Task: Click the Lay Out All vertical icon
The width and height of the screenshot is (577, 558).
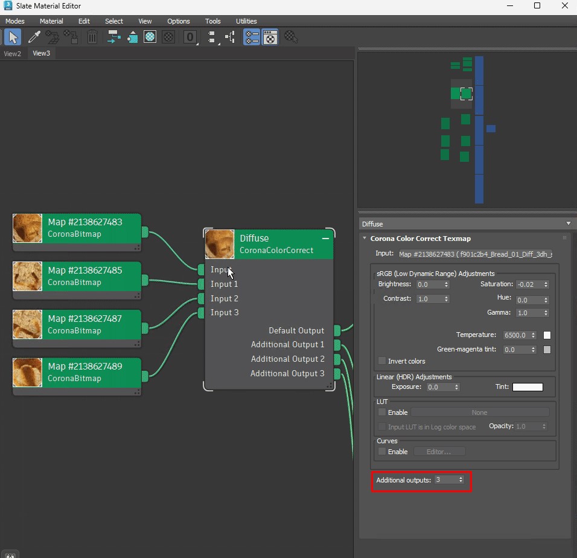Action: click(x=211, y=37)
